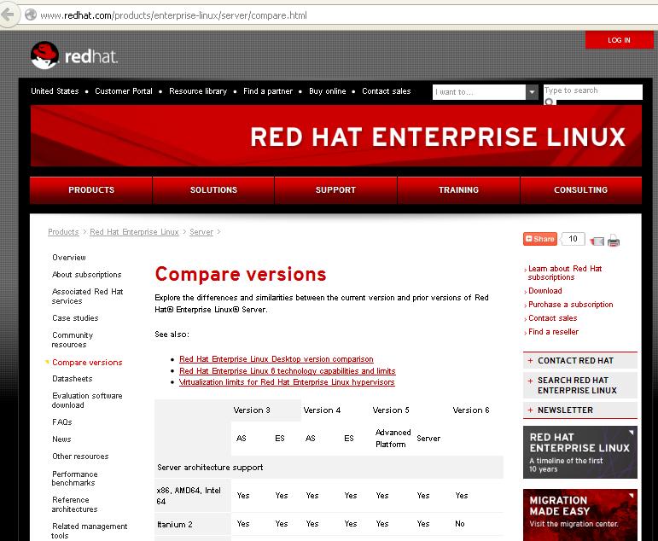Expand SEARCH RED HAT ENTERPRISE LINUX section
This screenshot has width=658, height=541.
[580, 385]
